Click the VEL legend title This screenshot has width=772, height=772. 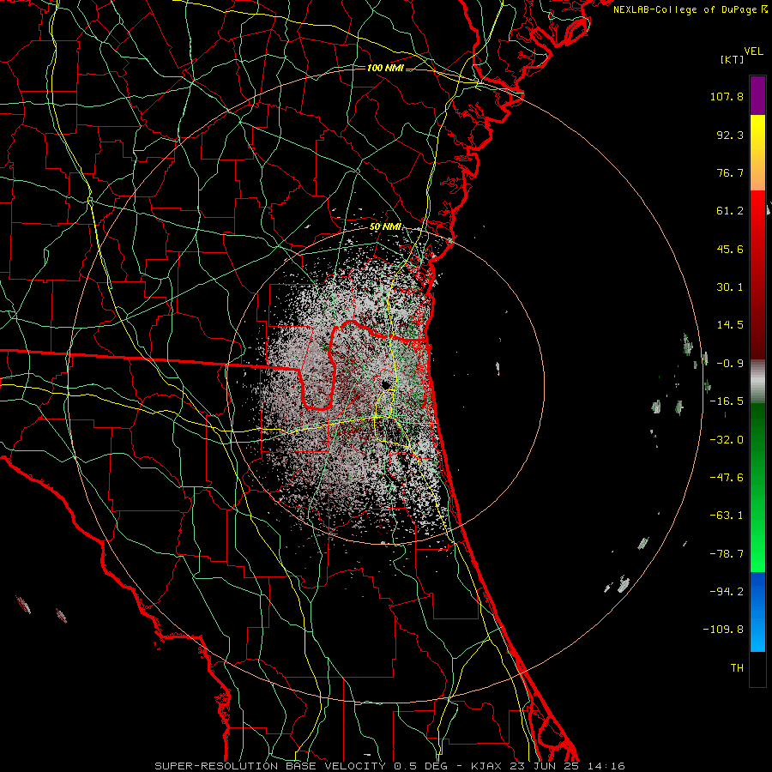(x=753, y=51)
